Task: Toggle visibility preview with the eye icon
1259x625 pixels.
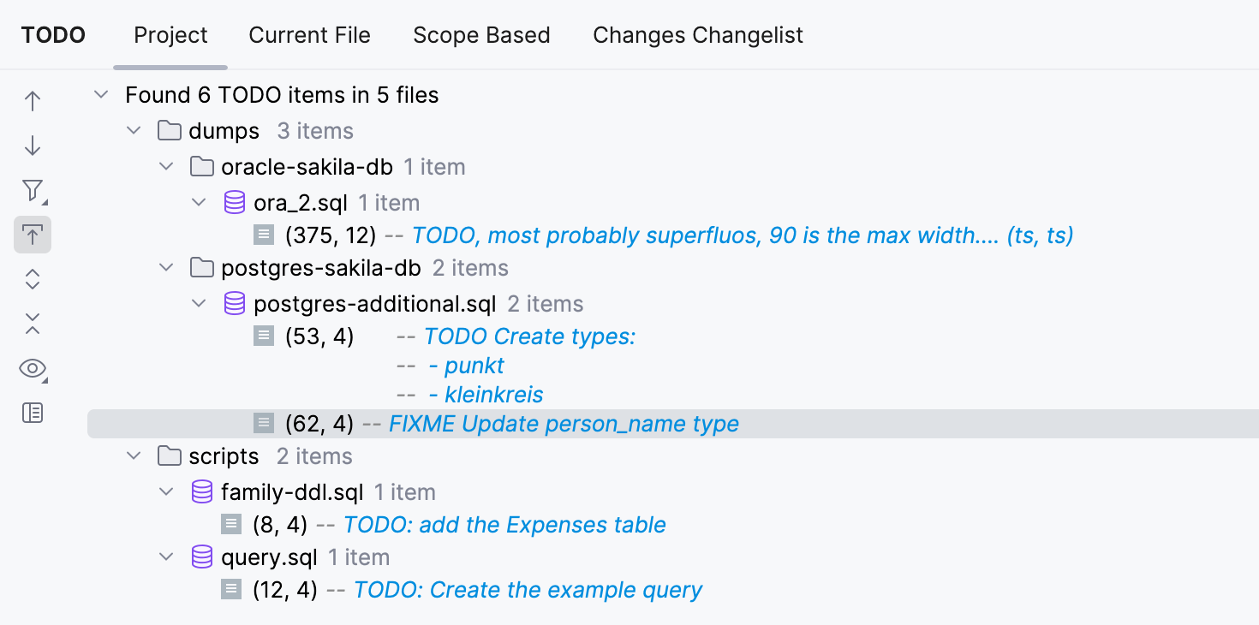Action: pyautogui.click(x=32, y=368)
